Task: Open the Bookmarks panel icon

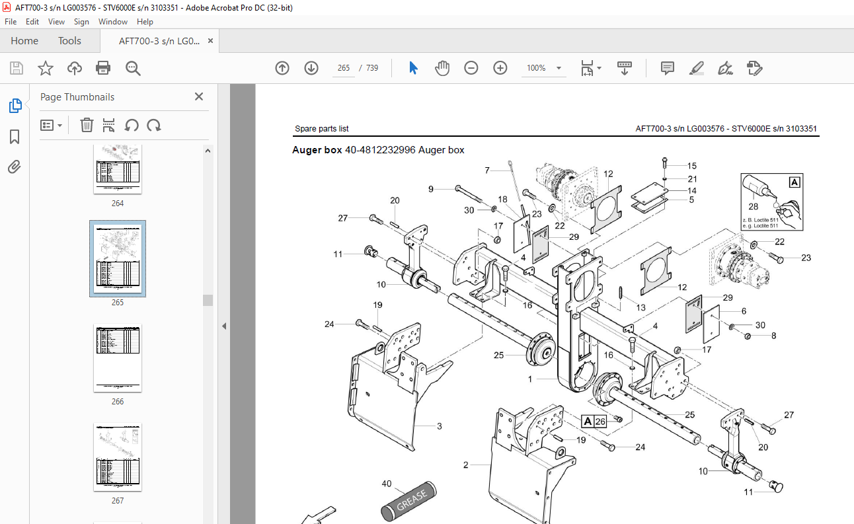Action: click(15, 137)
